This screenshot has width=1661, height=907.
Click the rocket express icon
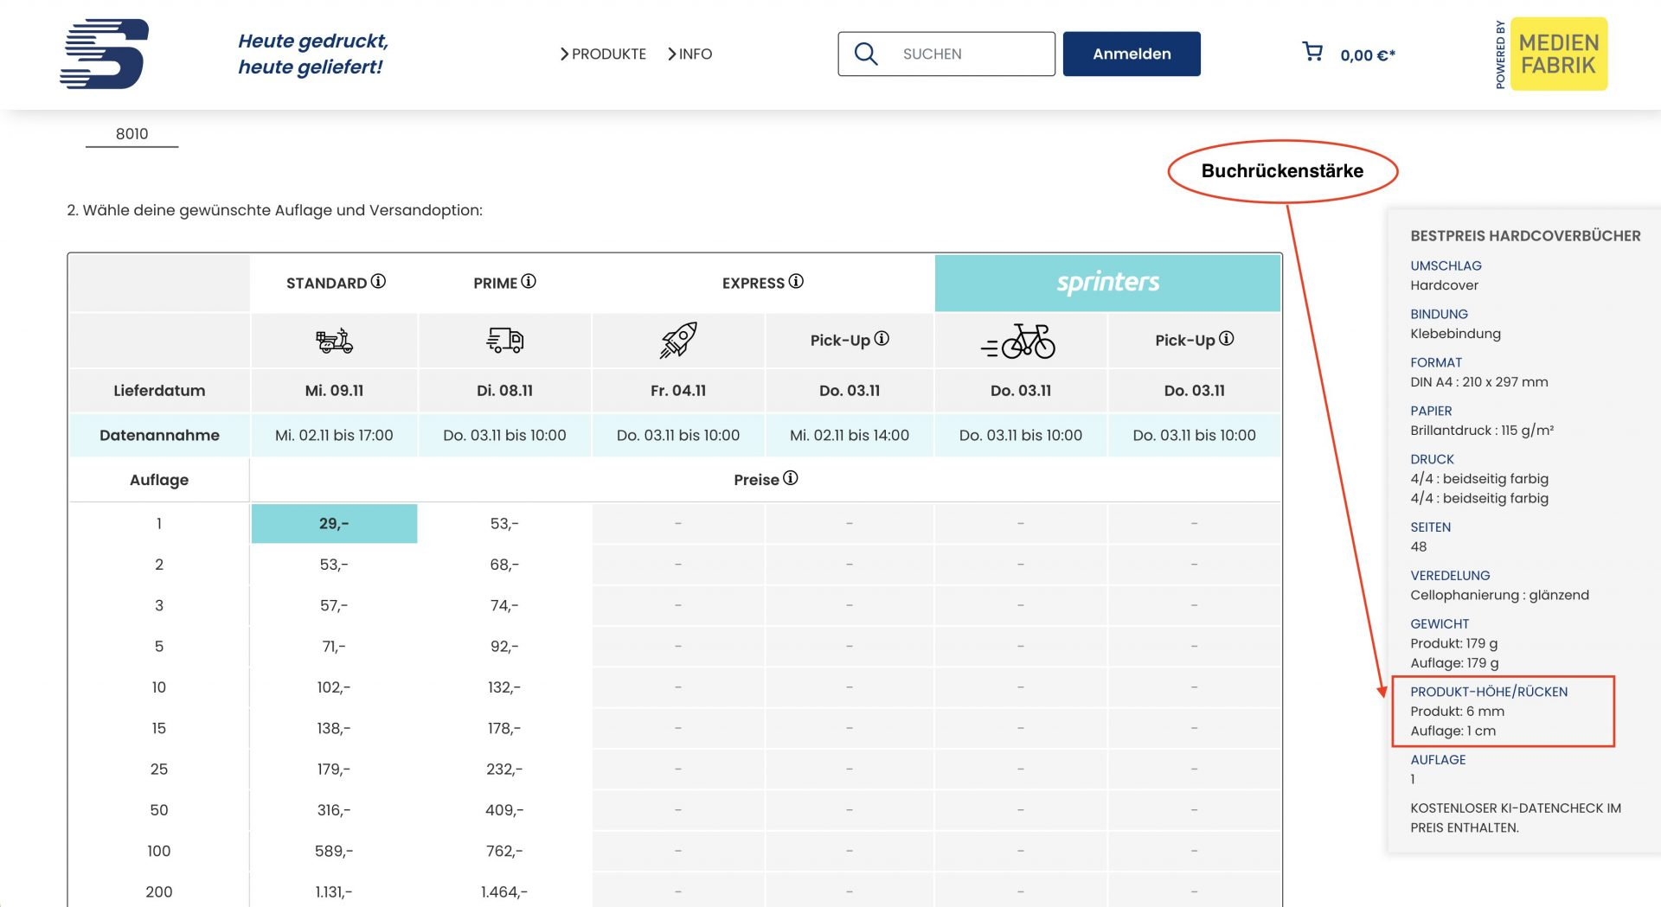pyautogui.click(x=678, y=340)
